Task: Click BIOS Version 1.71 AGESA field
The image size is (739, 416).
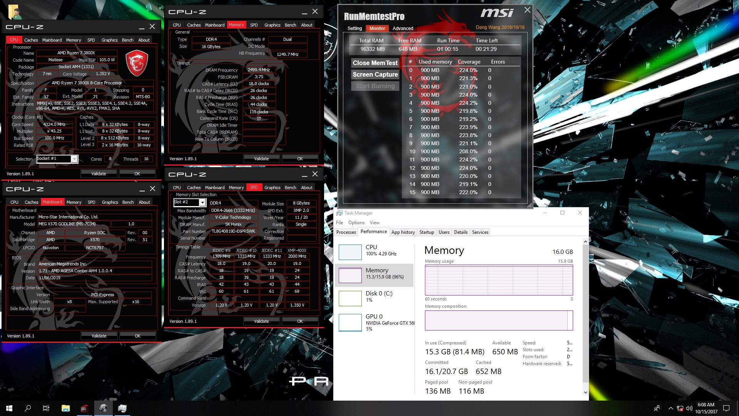Action: coord(95,271)
